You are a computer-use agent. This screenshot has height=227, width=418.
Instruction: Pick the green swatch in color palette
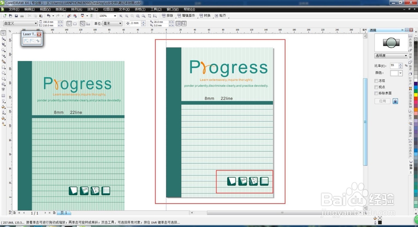pos(415,91)
